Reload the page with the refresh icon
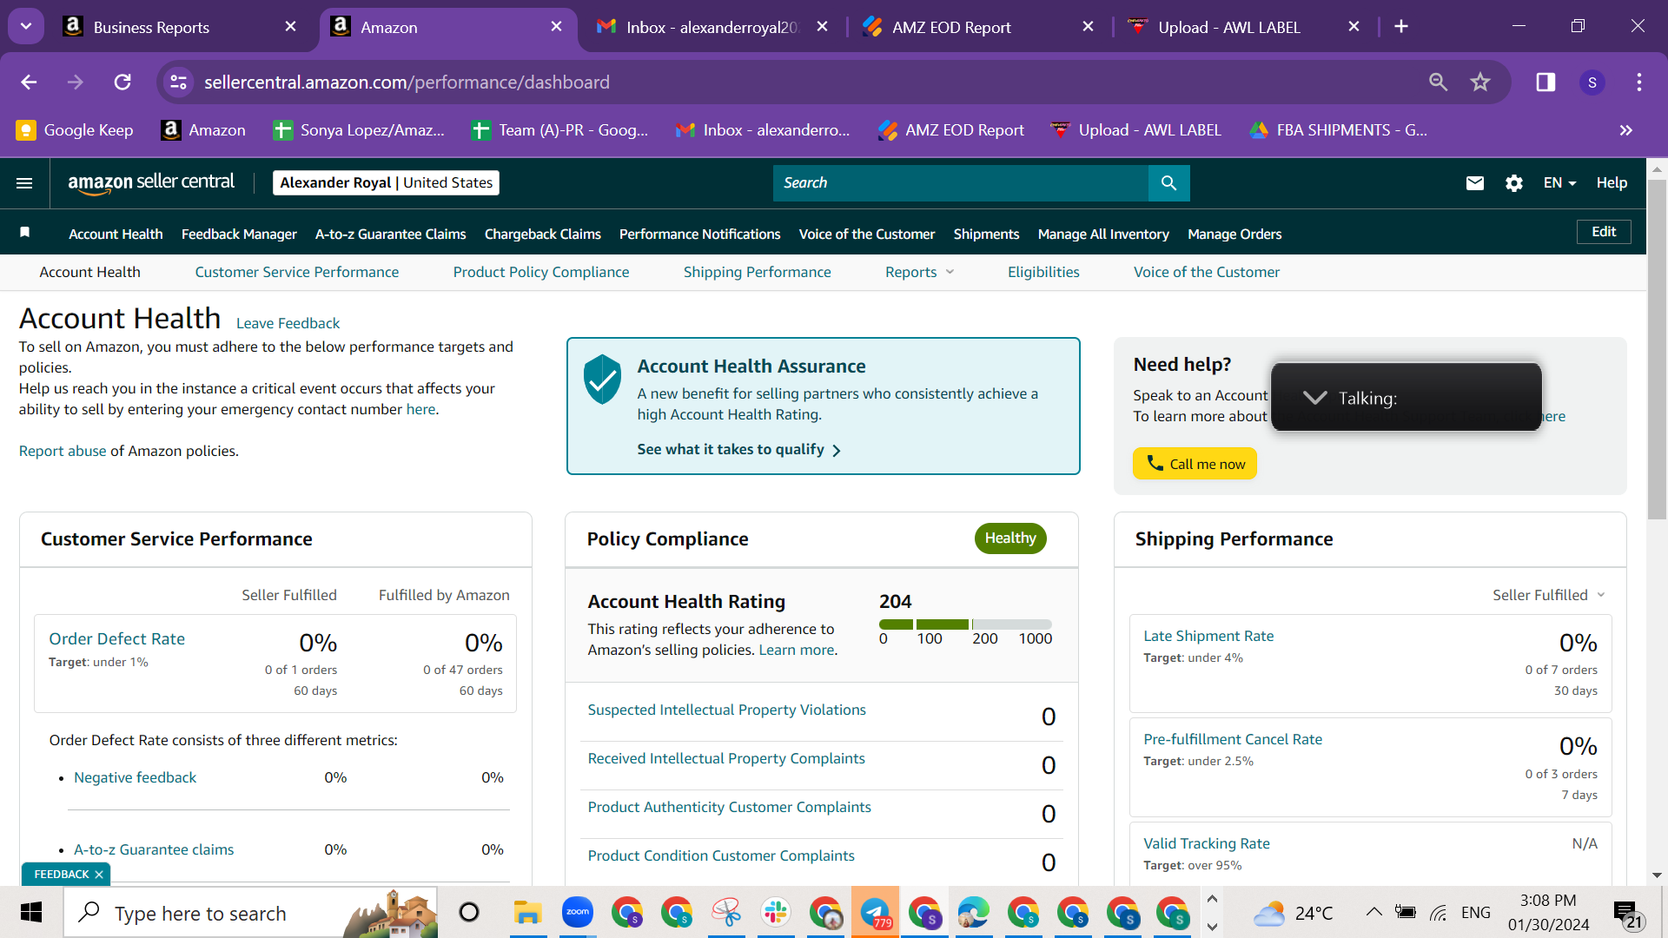Image resolution: width=1668 pixels, height=938 pixels. tap(122, 83)
